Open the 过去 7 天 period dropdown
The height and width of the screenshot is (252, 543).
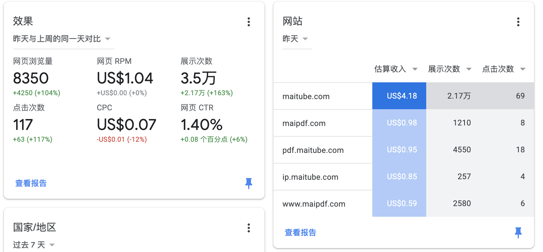(34, 245)
